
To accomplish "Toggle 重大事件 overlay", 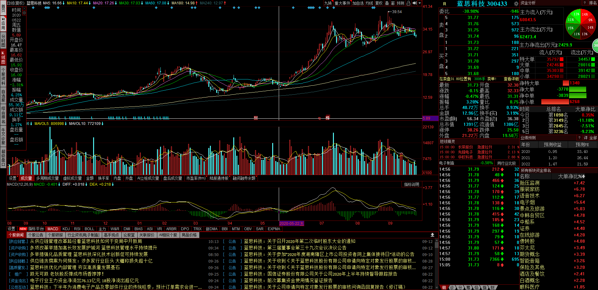I will 342,3.
